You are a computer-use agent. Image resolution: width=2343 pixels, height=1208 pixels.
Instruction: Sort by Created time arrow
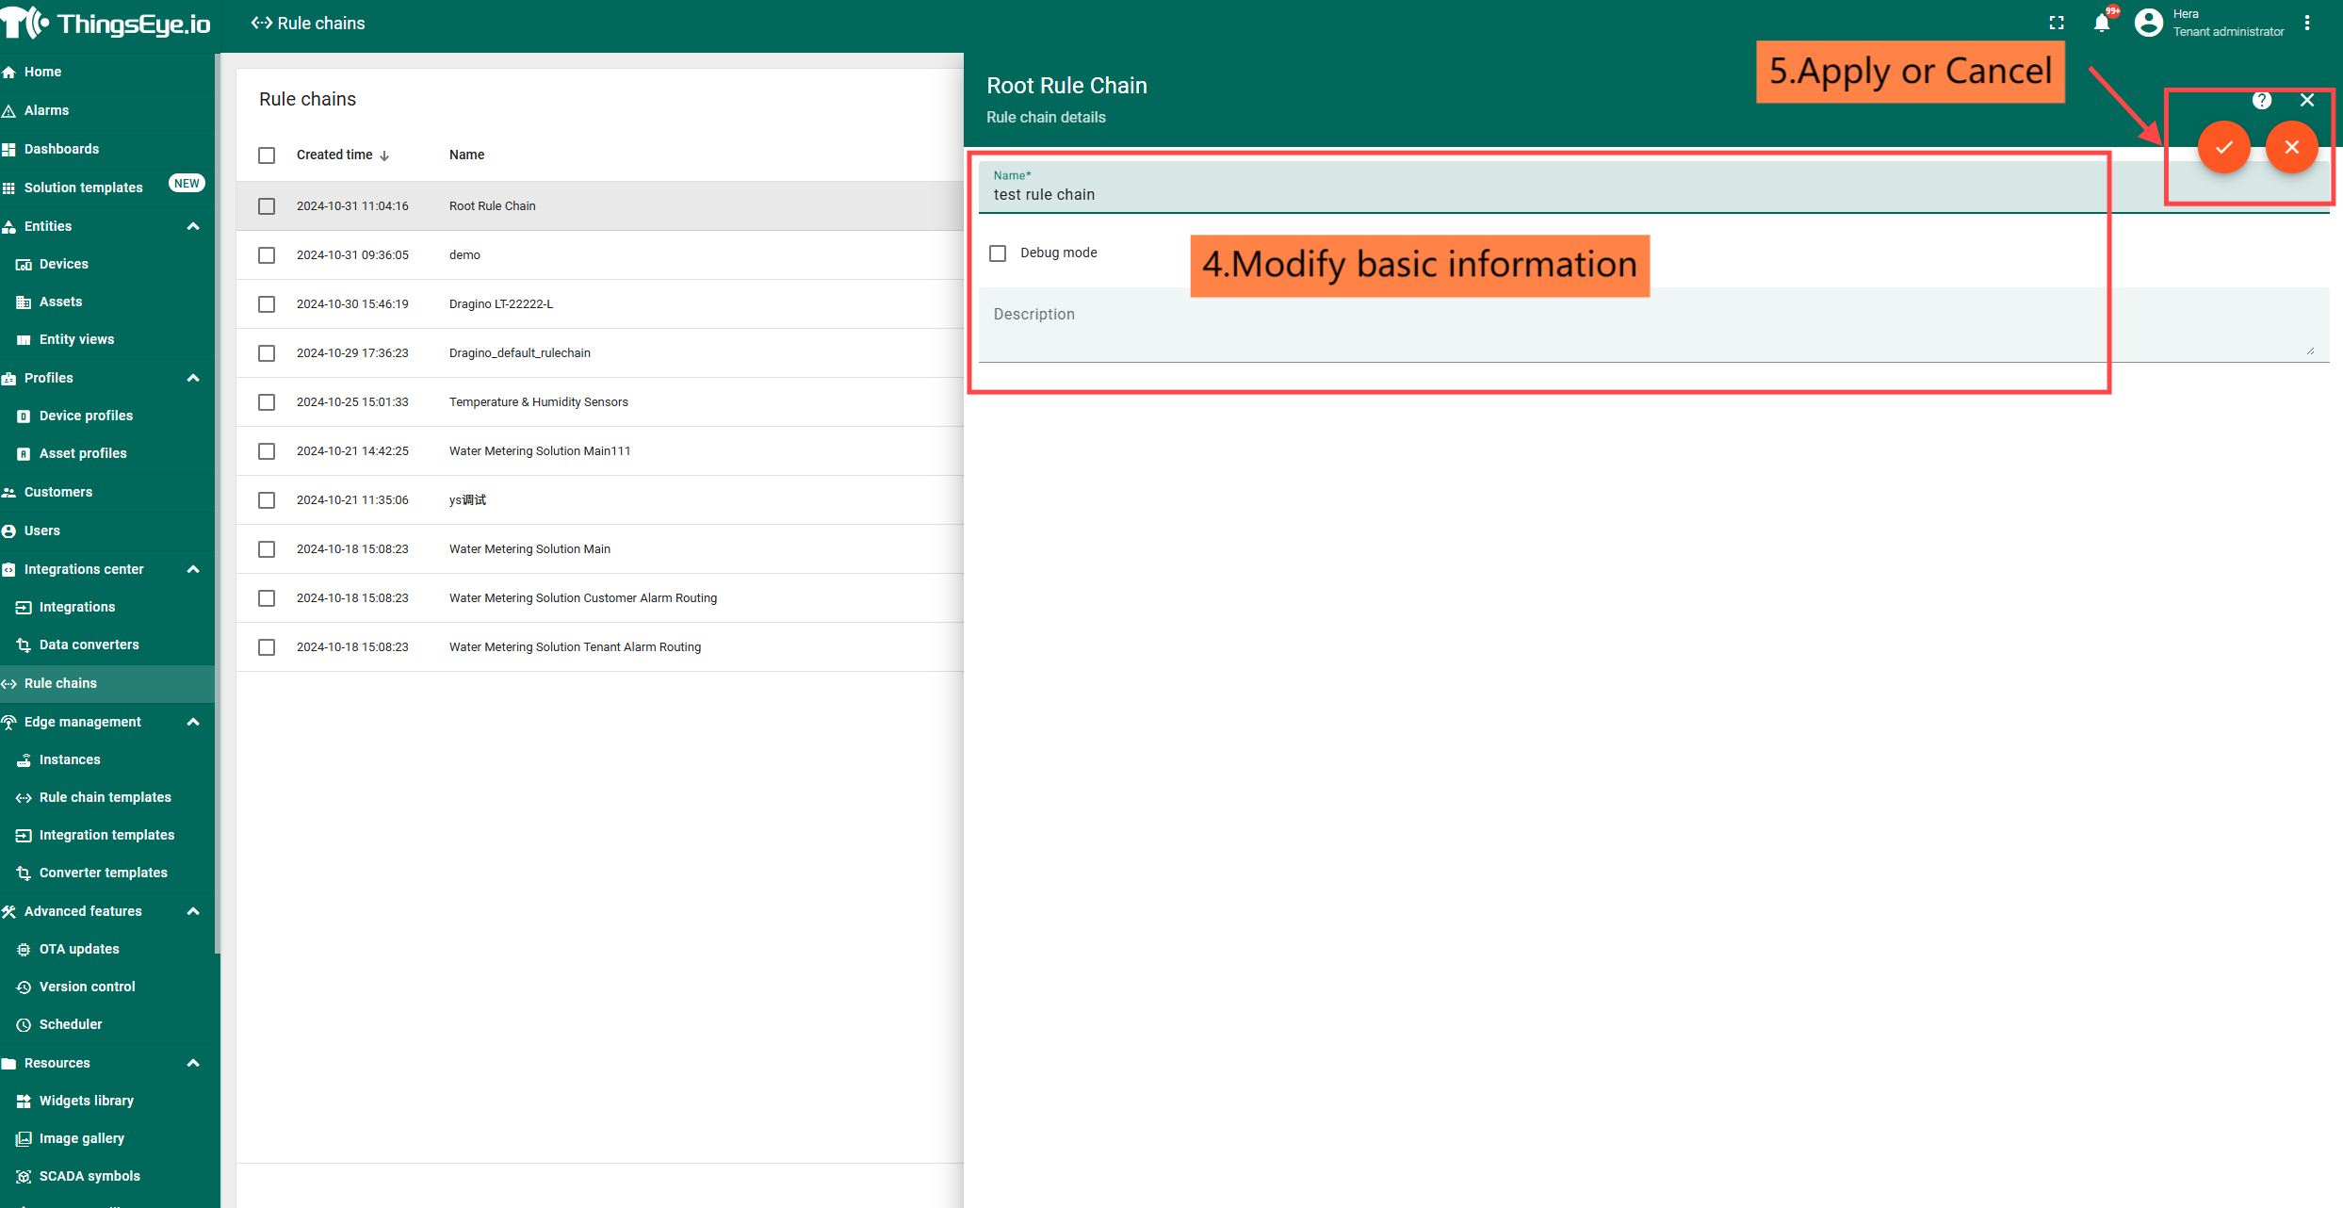tap(384, 155)
